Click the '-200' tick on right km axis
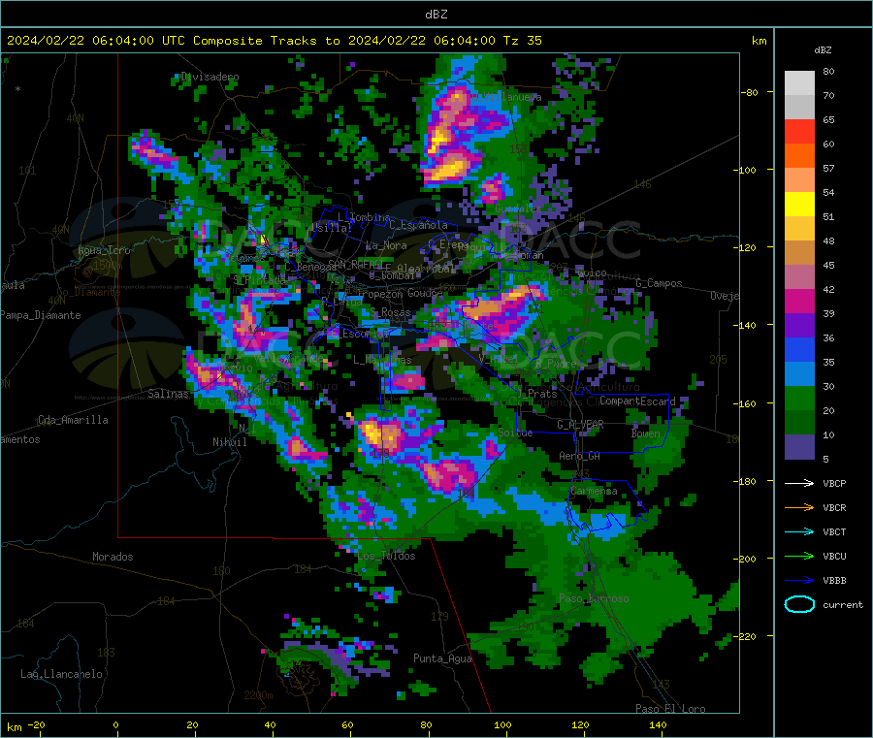Viewport: 873px width, 738px height. coord(744,559)
